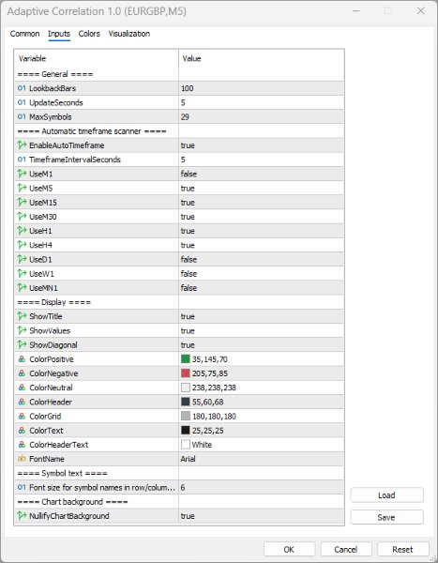Click the boolean icon beside UseMN1
This screenshot has width=438, height=563.
22,288
